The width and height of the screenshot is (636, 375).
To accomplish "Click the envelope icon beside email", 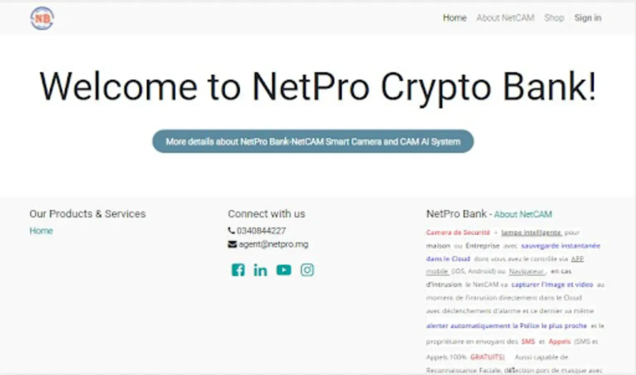I will tap(232, 245).
